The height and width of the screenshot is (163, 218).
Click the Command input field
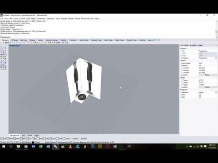(x=113, y=37)
